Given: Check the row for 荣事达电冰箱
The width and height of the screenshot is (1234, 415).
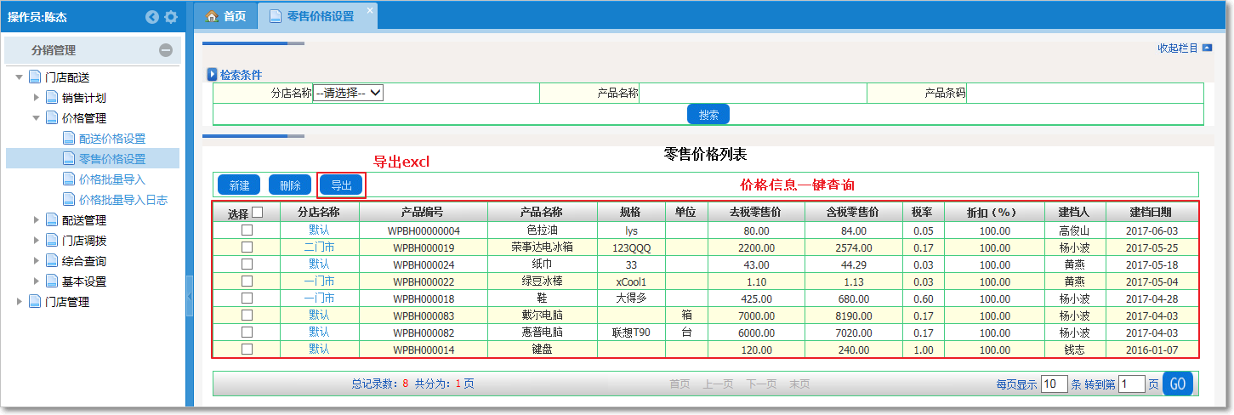Looking at the screenshot, I should 247,247.
